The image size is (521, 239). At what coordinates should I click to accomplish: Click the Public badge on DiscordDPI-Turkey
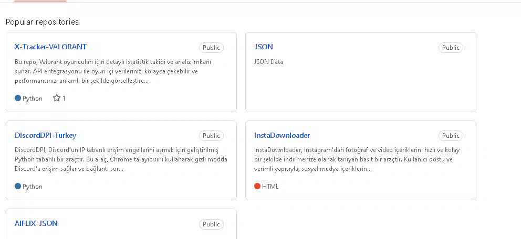[x=211, y=136]
